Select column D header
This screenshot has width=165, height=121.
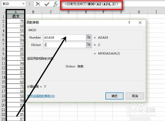click(68, 12)
